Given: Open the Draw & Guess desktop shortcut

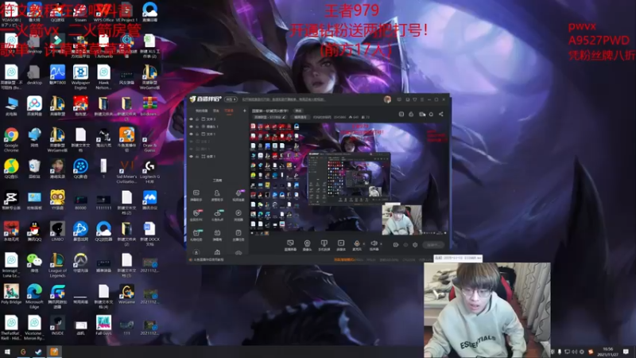Looking at the screenshot, I should [149, 140].
